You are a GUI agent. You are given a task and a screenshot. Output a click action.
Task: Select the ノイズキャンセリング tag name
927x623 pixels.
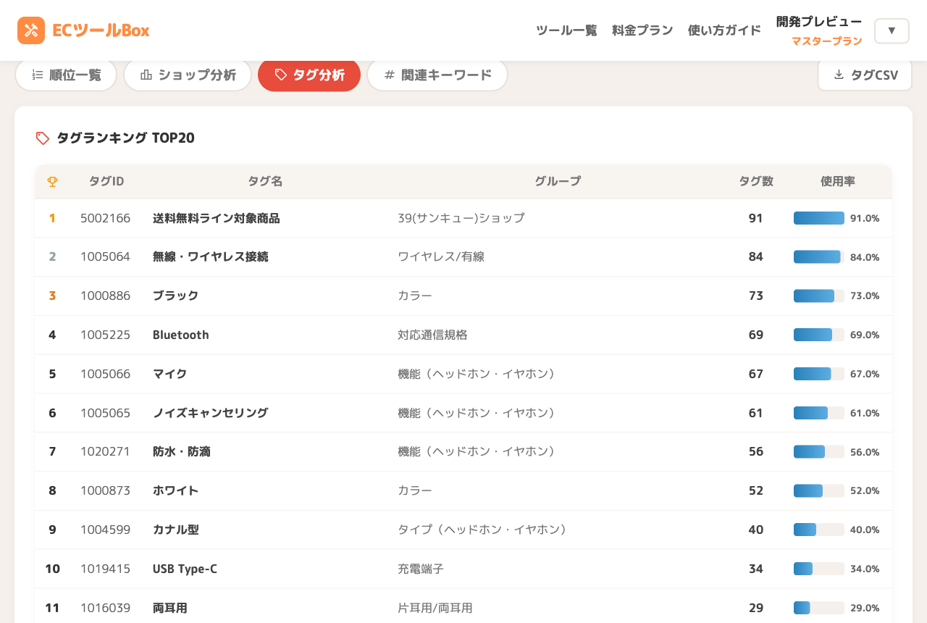(x=211, y=413)
